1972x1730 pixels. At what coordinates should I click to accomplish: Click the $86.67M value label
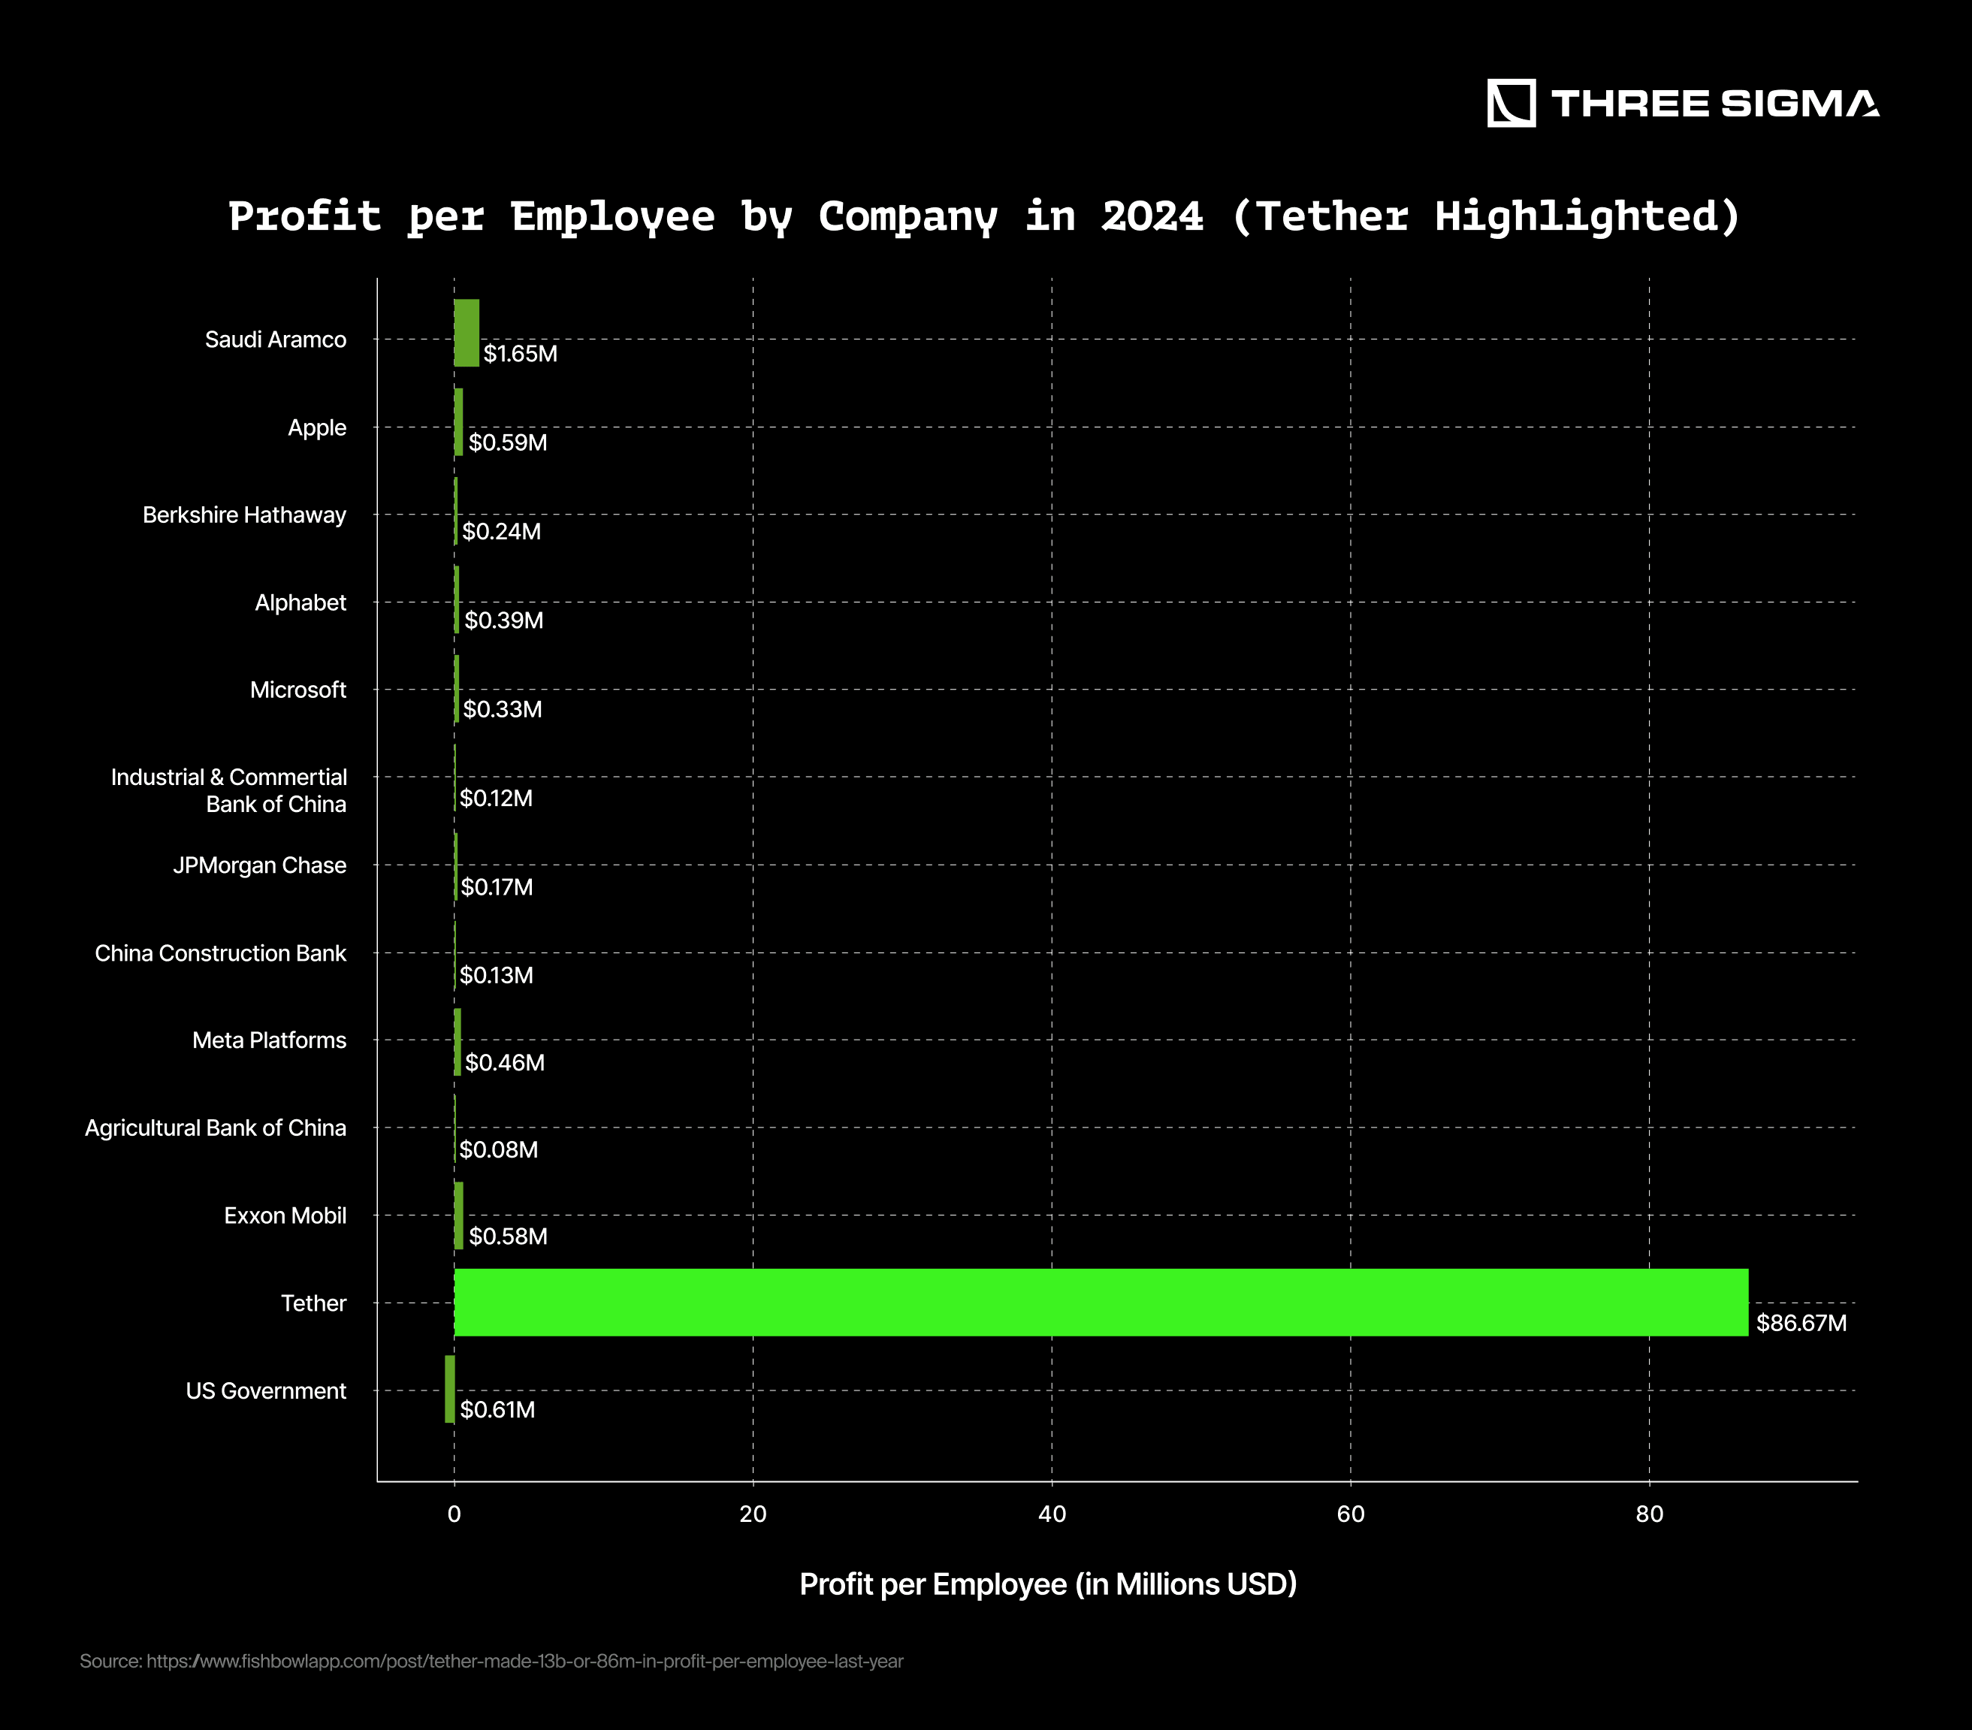click(x=1800, y=1323)
